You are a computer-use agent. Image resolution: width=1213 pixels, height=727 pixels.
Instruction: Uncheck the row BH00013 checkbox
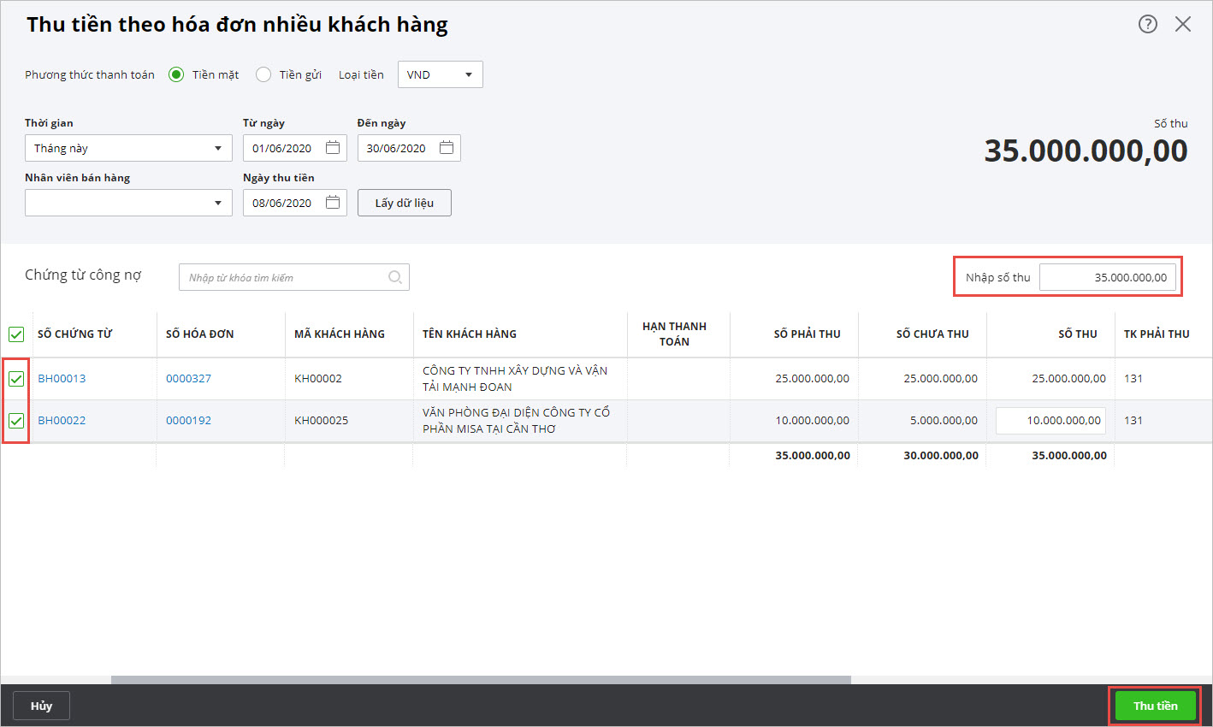[16, 378]
